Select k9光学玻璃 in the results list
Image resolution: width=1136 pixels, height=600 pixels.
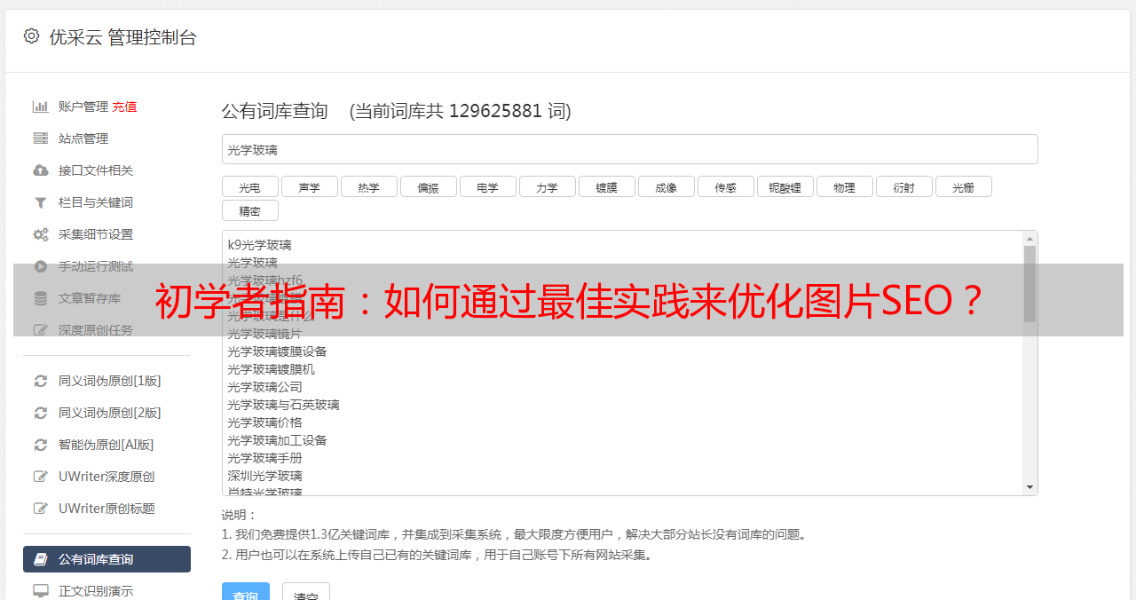click(259, 245)
